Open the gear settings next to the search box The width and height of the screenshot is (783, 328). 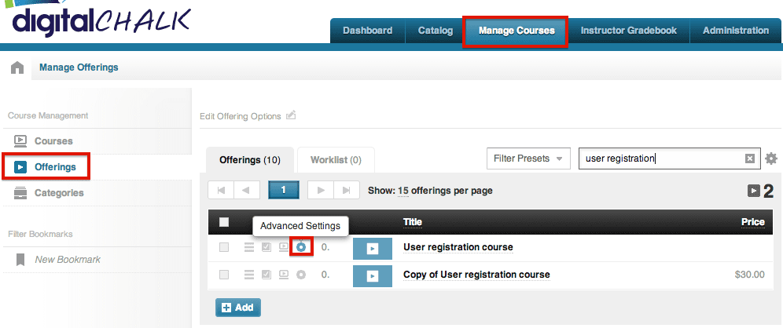(x=771, y=159)
